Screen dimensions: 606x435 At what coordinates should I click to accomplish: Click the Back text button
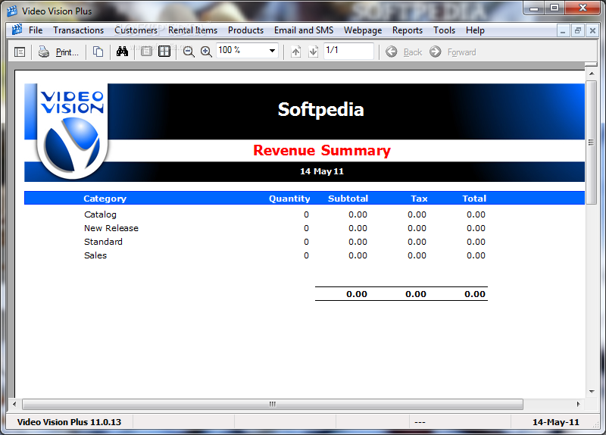[413, 52]
